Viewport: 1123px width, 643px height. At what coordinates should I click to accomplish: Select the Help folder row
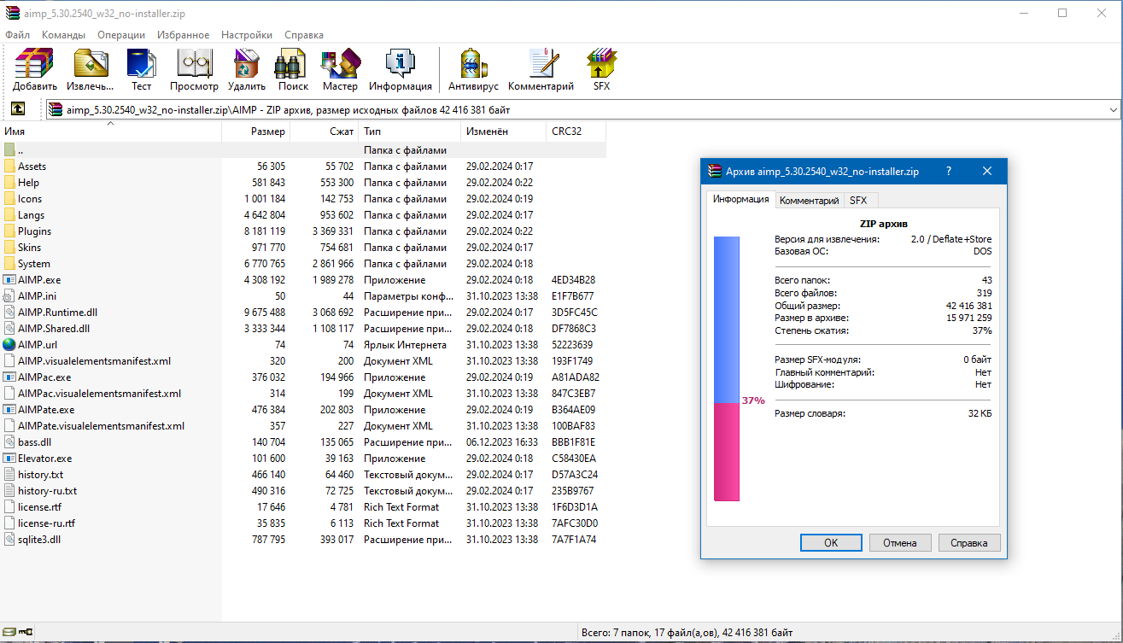point(303,183)
